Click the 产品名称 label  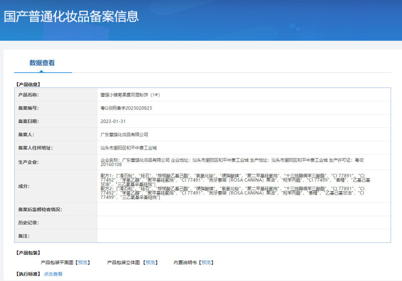tap(29, 95)
